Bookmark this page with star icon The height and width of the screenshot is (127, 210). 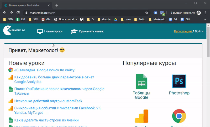147,13
